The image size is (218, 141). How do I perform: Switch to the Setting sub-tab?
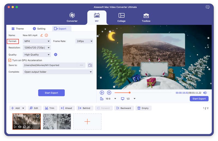(39, 29)
